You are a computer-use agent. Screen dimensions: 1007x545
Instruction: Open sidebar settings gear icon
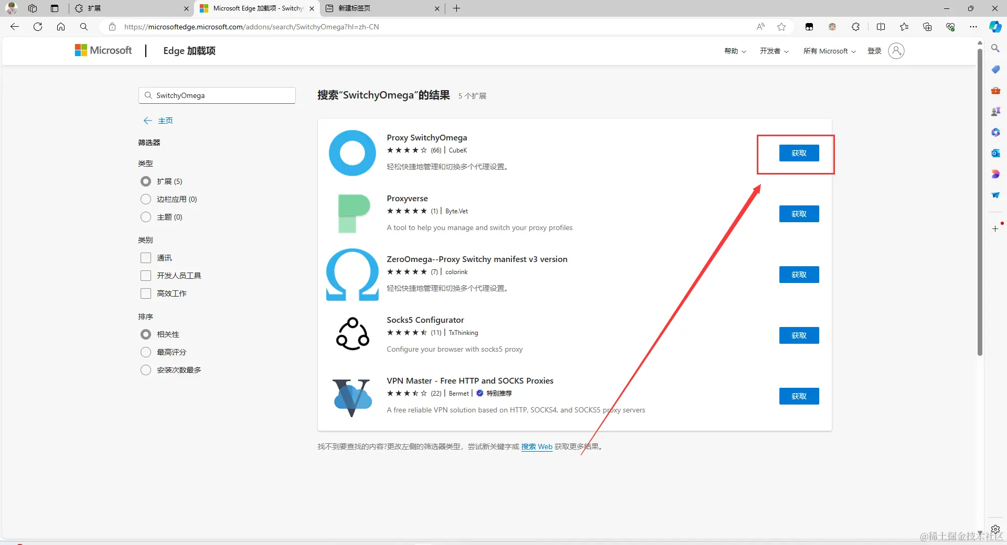[995, 529]
